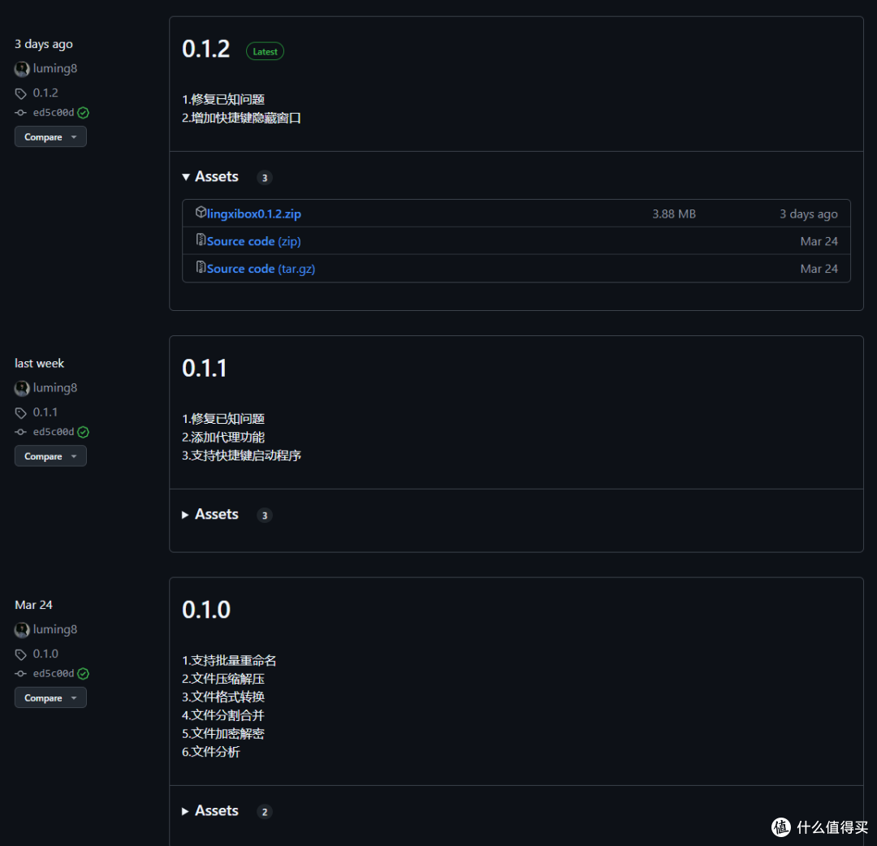Viewport: 877px width, 846px height.
Task: Click '3 days ago' in lingxibox0.1.2.zip row
Action: [x=809, y=214]
